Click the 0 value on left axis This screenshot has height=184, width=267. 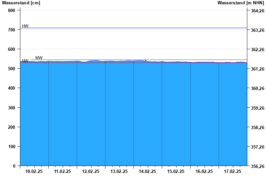[14, 166]
